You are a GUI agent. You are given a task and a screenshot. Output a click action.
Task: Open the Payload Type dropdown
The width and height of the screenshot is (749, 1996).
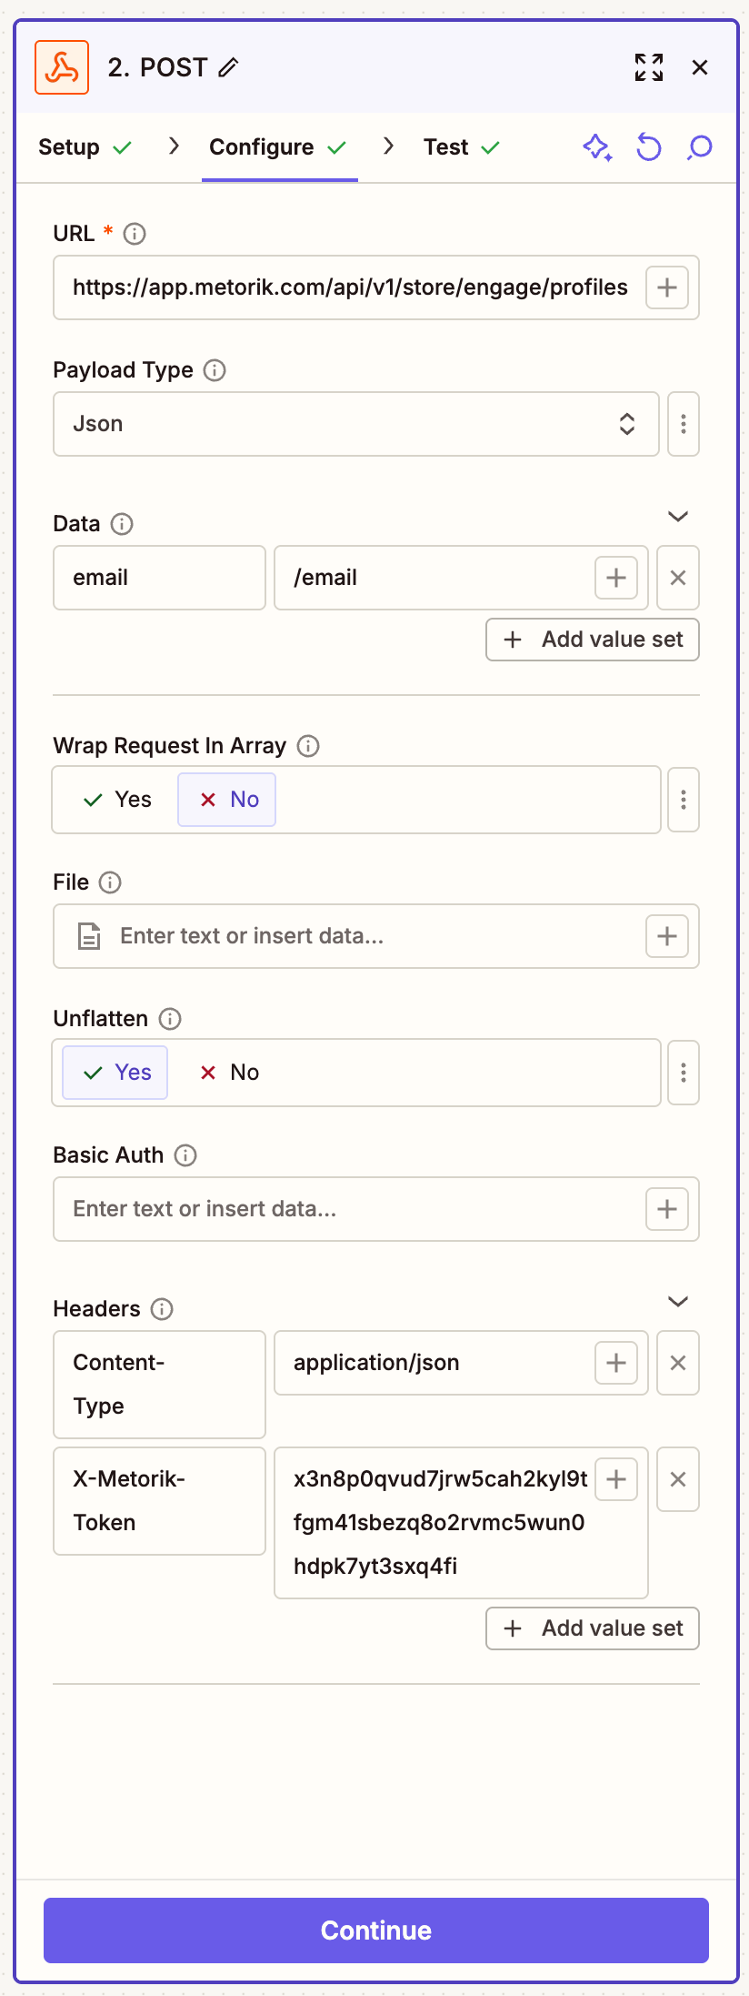tap(355, 424)
